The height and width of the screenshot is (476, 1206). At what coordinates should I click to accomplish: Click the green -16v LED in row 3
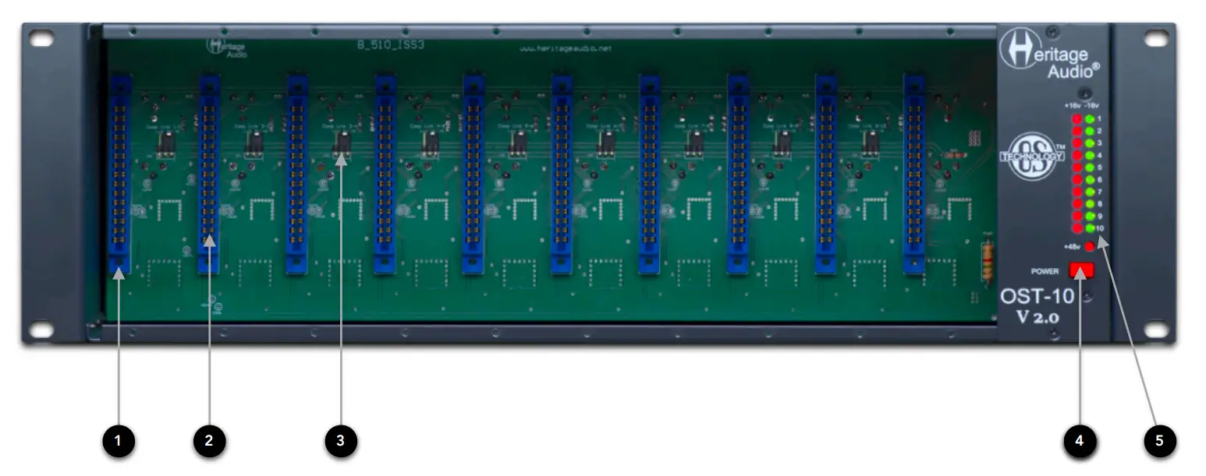[x=1090, y=143]
